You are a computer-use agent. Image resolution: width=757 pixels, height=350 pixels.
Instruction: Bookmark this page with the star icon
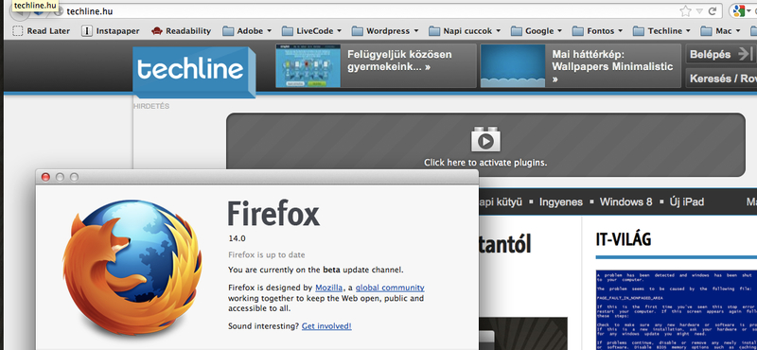click(x=685, y=11)
